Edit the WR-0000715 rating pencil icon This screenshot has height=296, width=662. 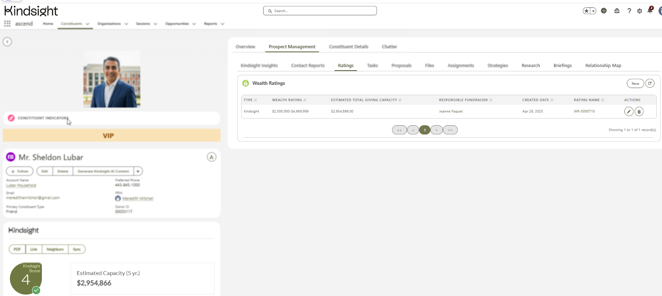click(629, 112)
